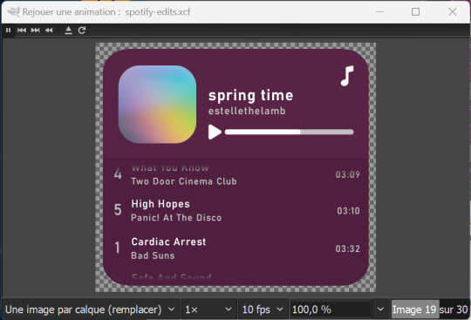Click the 'estellethelamb' username text
The height and width of the screenshot is (320, 471).
[247, 111]
